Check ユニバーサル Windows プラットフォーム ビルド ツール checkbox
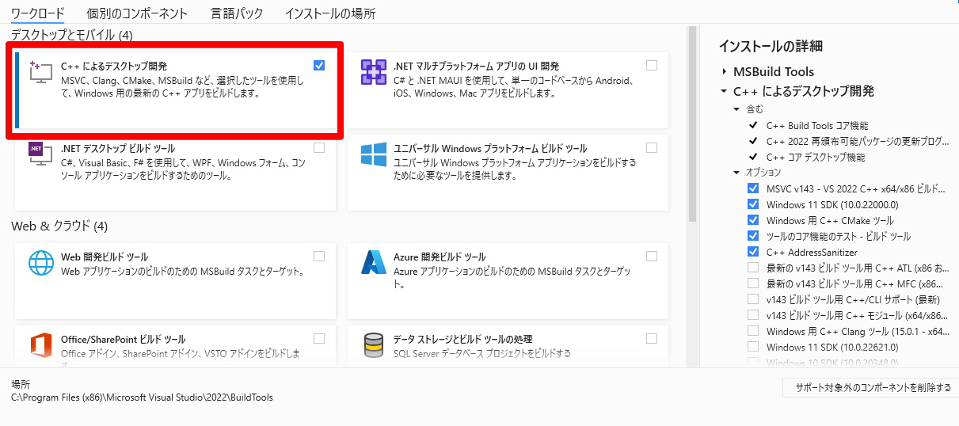The width and height of the screenshot is (959, 426). (x=652, y=147)
